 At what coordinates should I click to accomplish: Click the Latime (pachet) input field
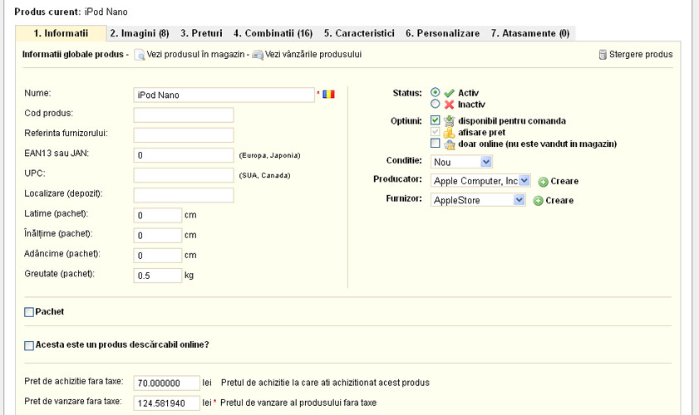click(x=158, y=216)
